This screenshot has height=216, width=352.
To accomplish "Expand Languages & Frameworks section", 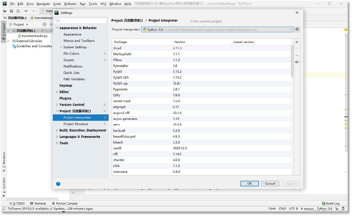I will [57, 137].
